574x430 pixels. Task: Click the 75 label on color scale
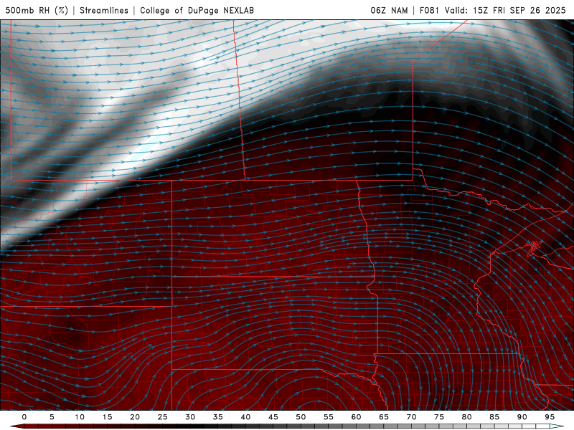pyautogui.click(x=439, y=417)
